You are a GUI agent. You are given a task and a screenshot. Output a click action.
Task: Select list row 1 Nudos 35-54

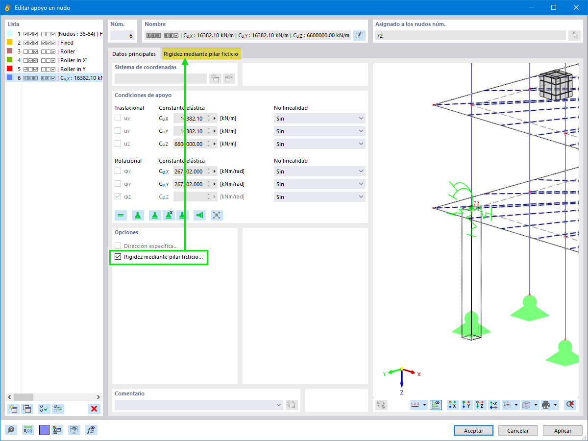tap(54, 34)
